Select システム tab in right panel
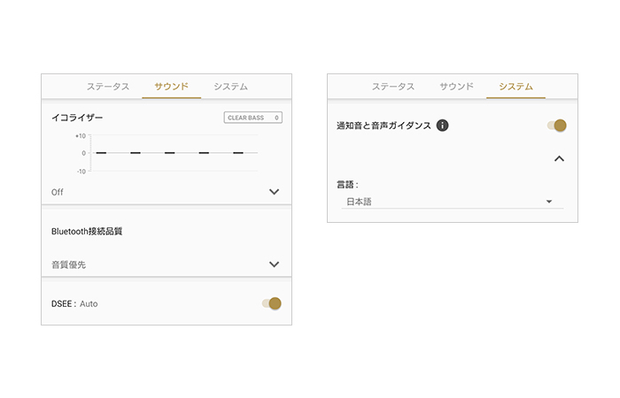 515,87
